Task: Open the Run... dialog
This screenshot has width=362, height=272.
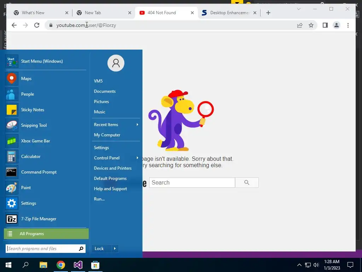Action: [x=99, y=199]
